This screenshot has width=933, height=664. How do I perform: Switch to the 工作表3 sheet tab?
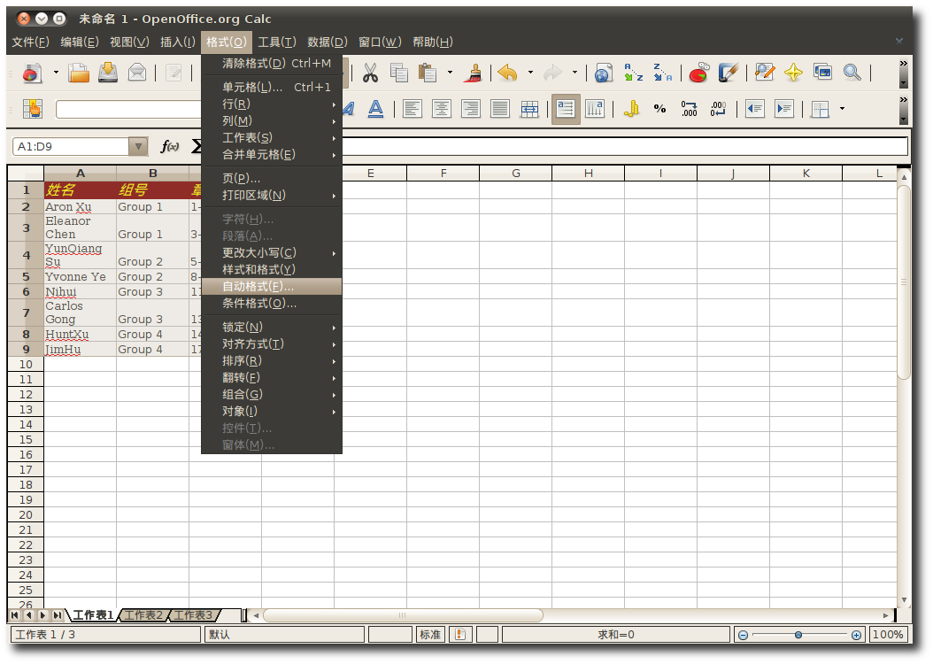(x=193, y=614)
